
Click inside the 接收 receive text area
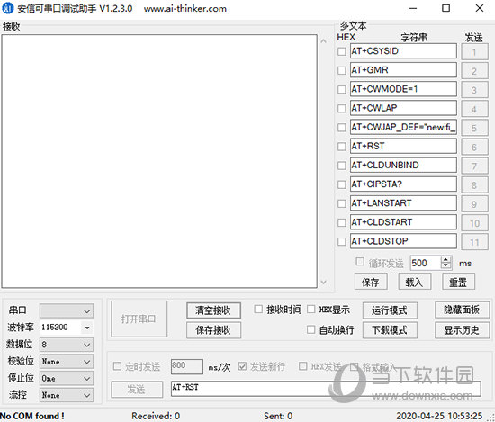point(159,161)
